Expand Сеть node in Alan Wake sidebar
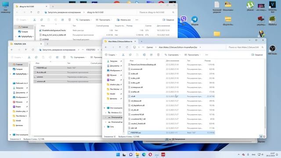 (x=104, y=127)
